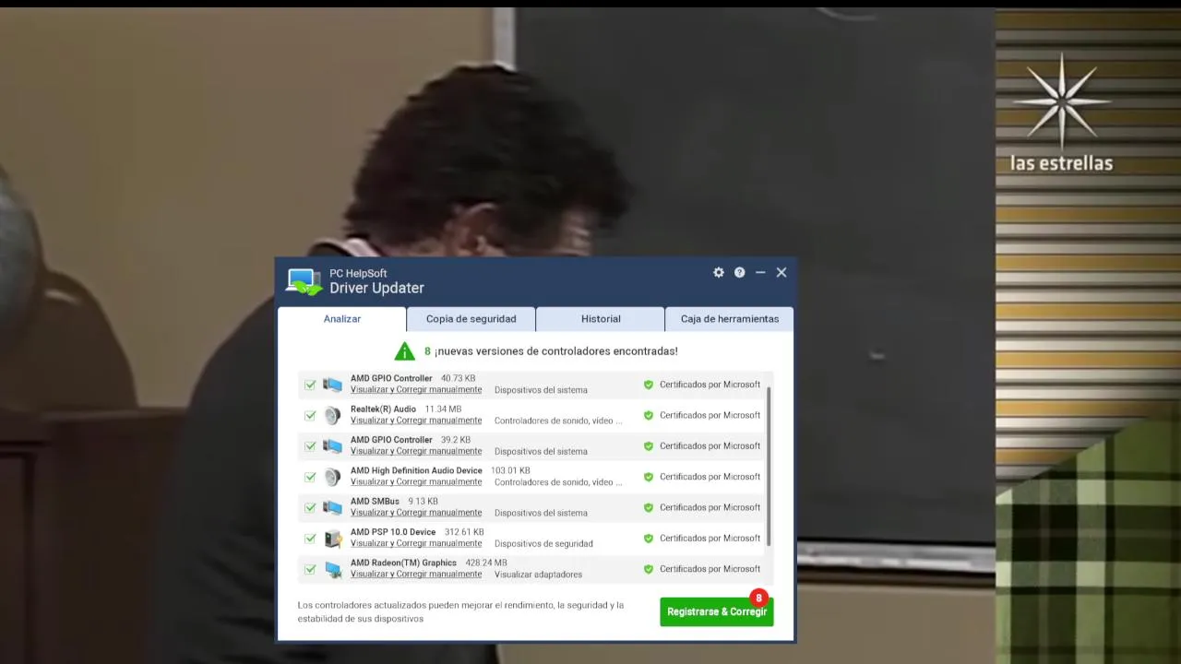Close the Driver Updater window
Image resolution: width=1181 pixels, height=664 pixels.
pos(781,272)
